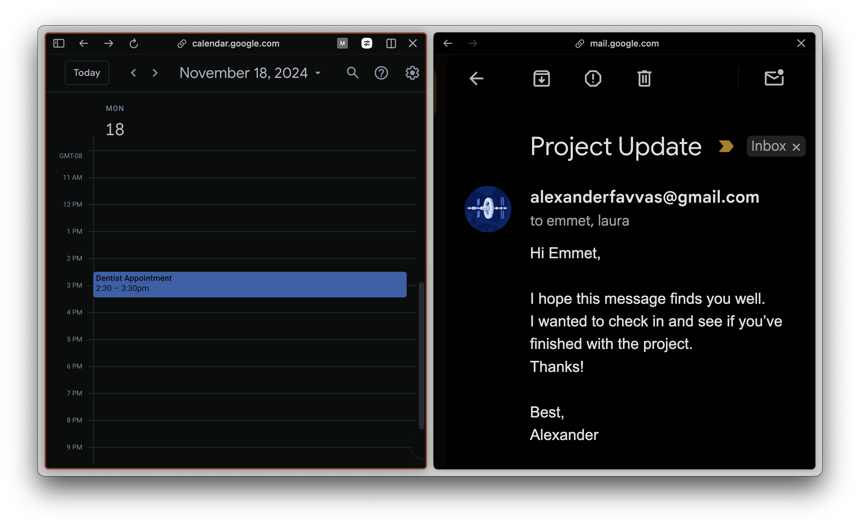The height and width of the screenshot is (526, 860).
Task: Click the Inbox label chip
Action: pos(768,146)
